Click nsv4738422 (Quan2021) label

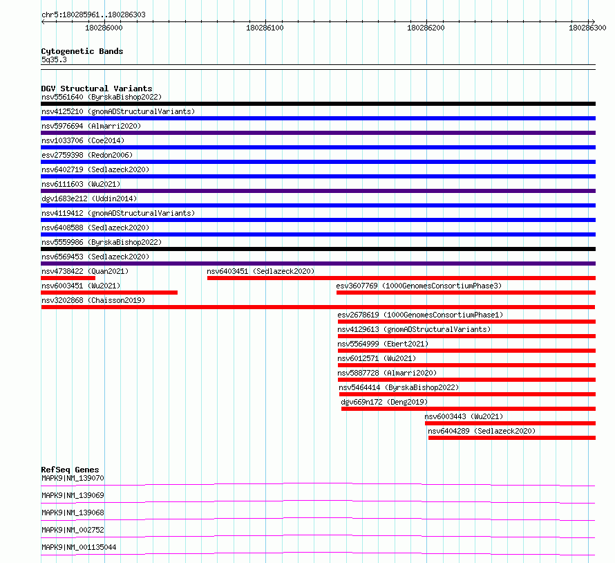(x=85, y=271)
